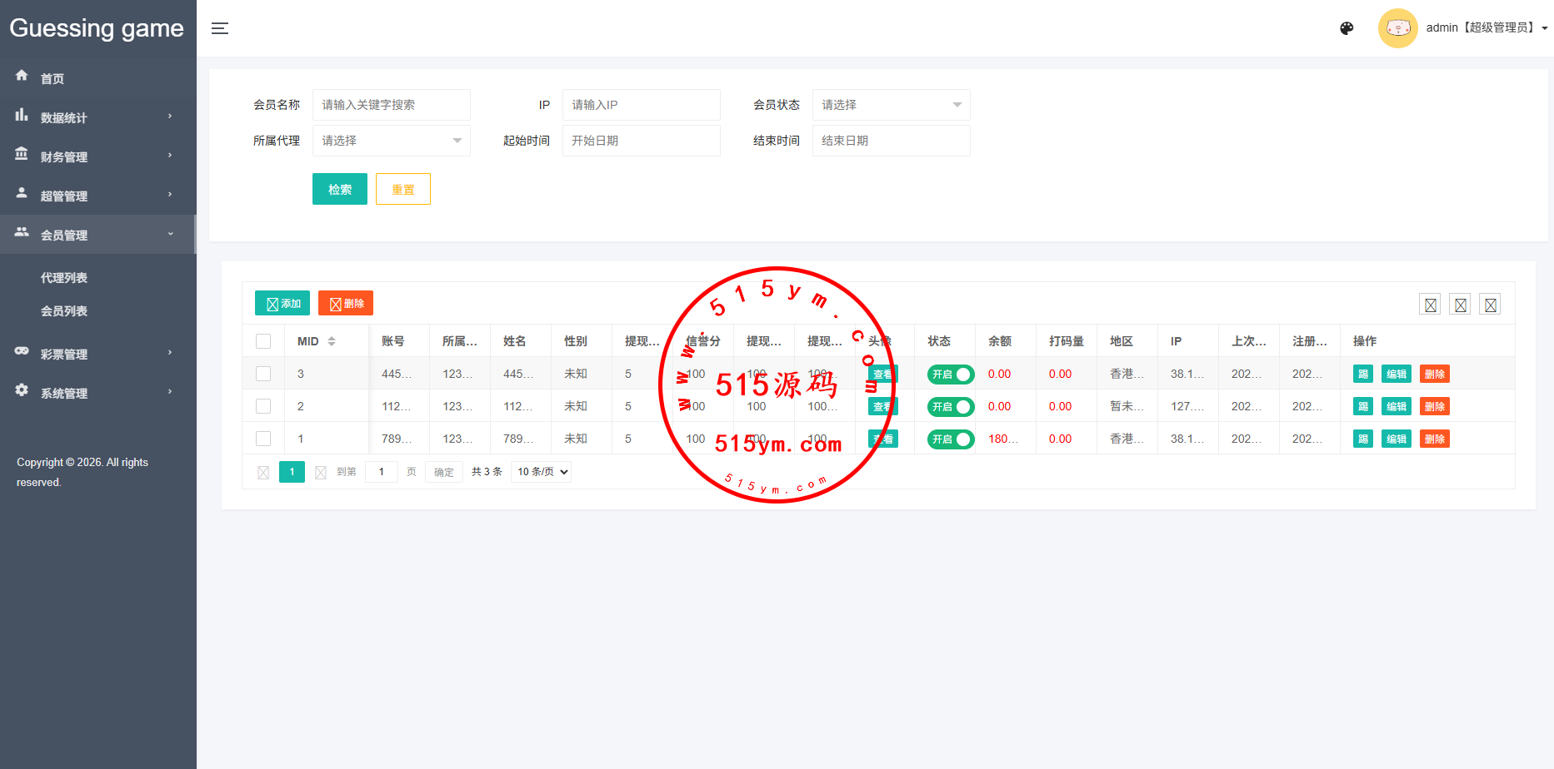Screen dimensions: 1554x769
Task: Click the 财务管理 bank icon
Action: point(22,154)
